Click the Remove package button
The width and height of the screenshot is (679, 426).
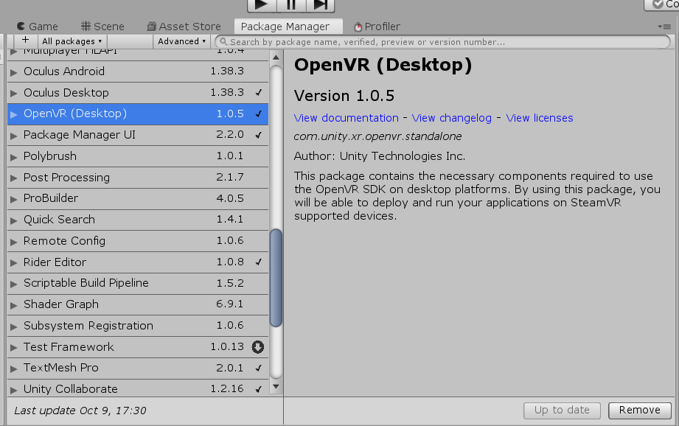coord(640,410)
